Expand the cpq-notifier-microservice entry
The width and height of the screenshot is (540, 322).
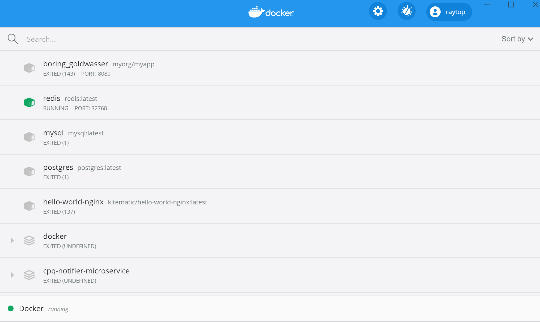(12, 275)
